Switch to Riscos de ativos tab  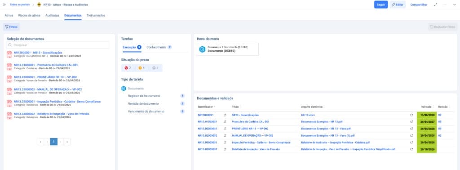(29, 15)
